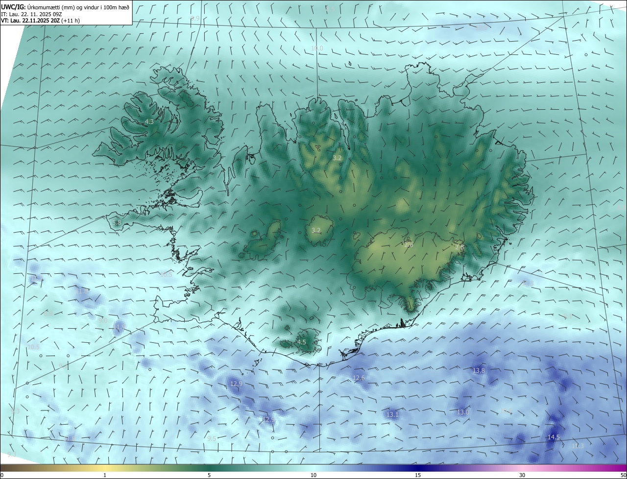Click the 9.5 value label on the map
This screenshot has height=479, width=627.
(212, 438)
